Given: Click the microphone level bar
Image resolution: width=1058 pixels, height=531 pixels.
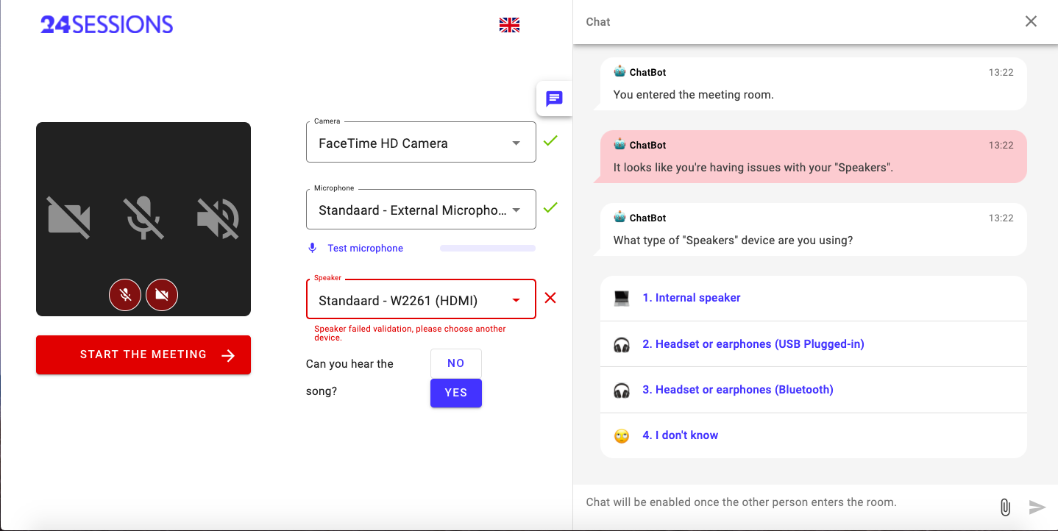Looking at the screenshot, I should [x=487, y=249].
